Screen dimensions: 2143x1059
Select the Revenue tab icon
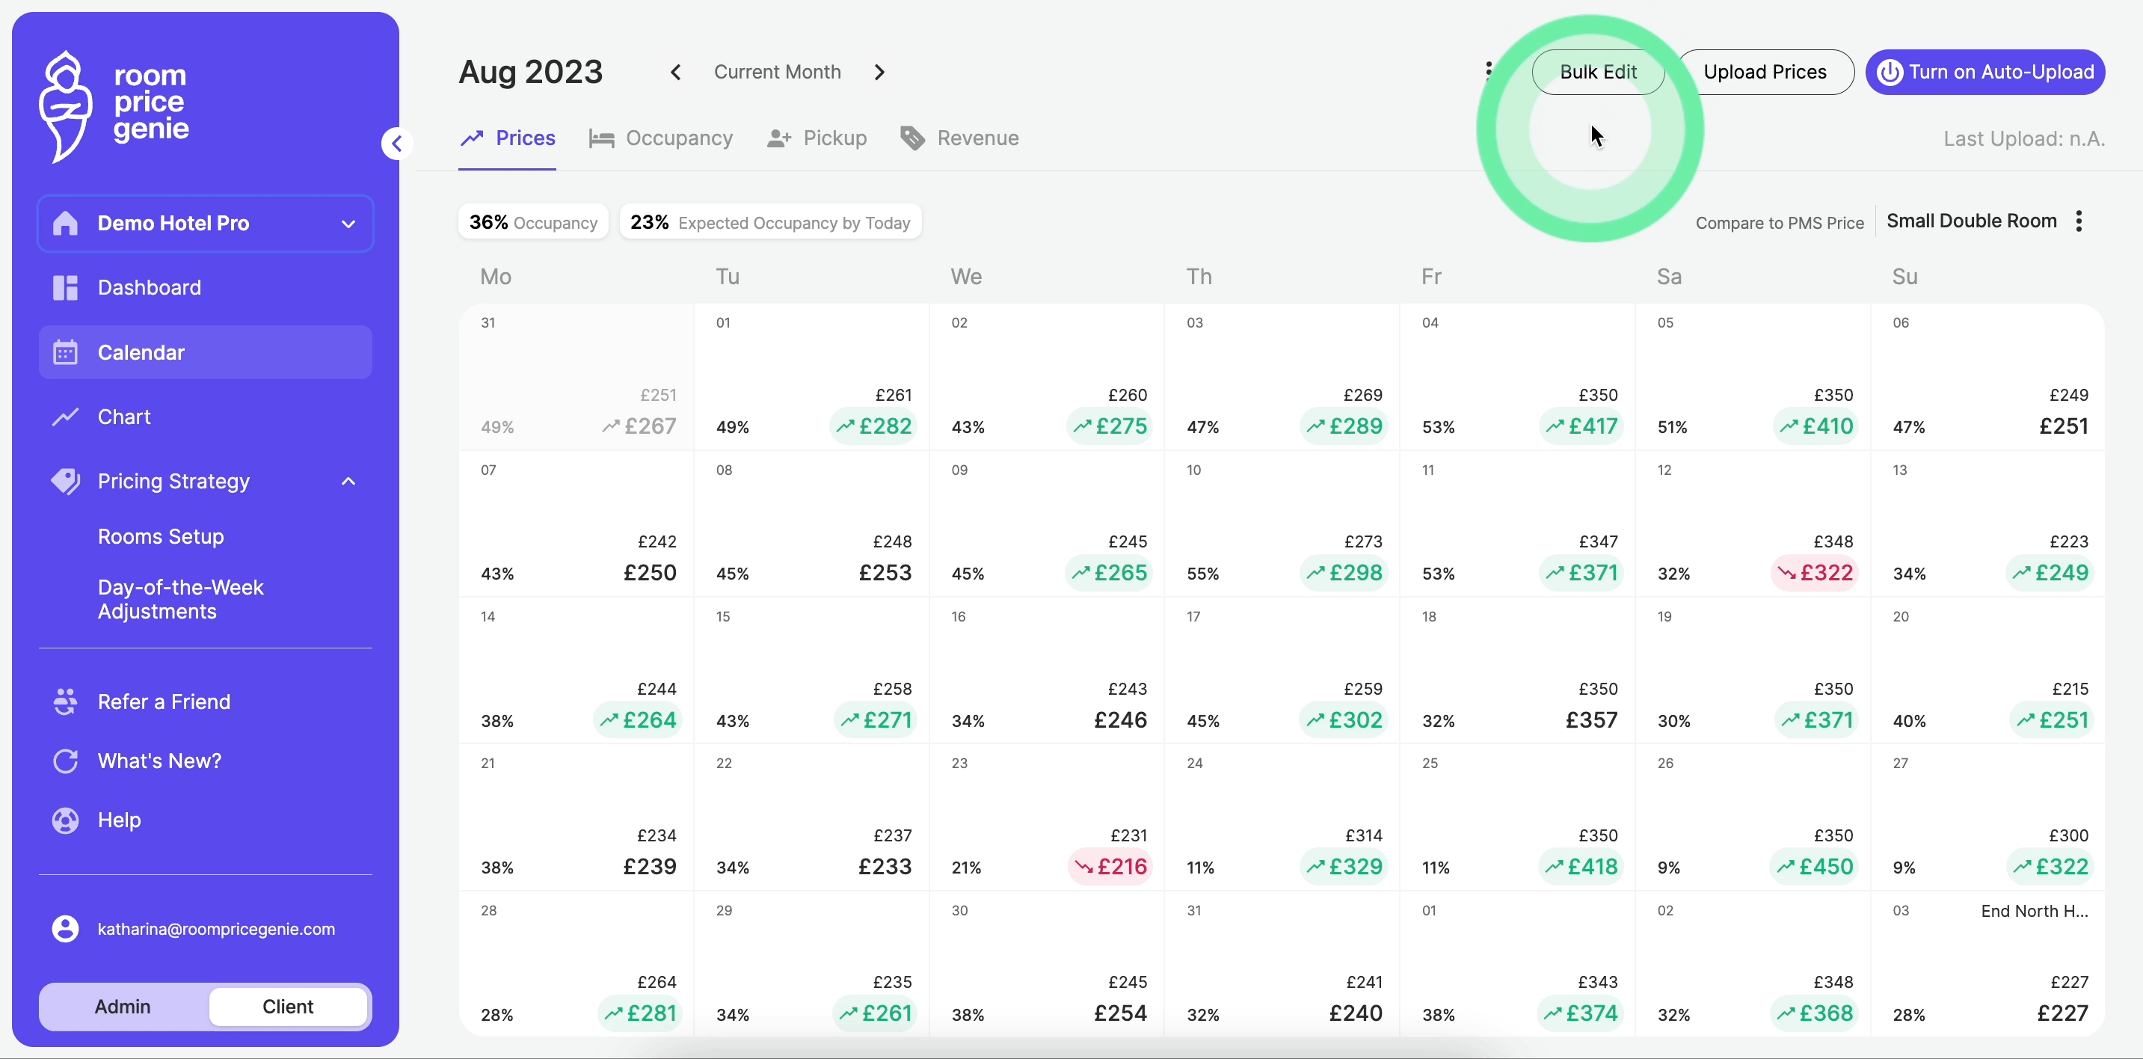click(911, 137)
